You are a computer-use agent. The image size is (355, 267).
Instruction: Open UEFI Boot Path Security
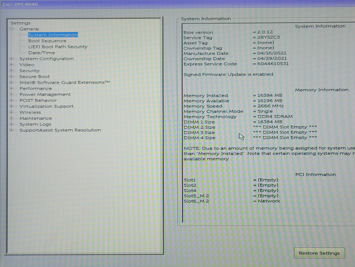[58, 47]
